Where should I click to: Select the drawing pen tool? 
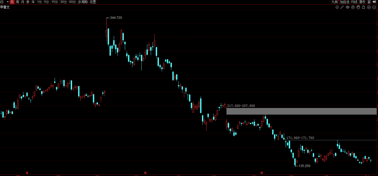[x=342, y=7]
